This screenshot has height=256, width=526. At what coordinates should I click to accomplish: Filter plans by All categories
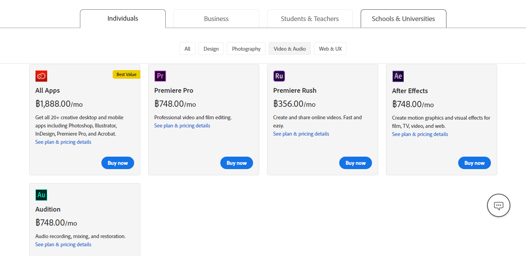pyautogui.click(x=188, y=49)
